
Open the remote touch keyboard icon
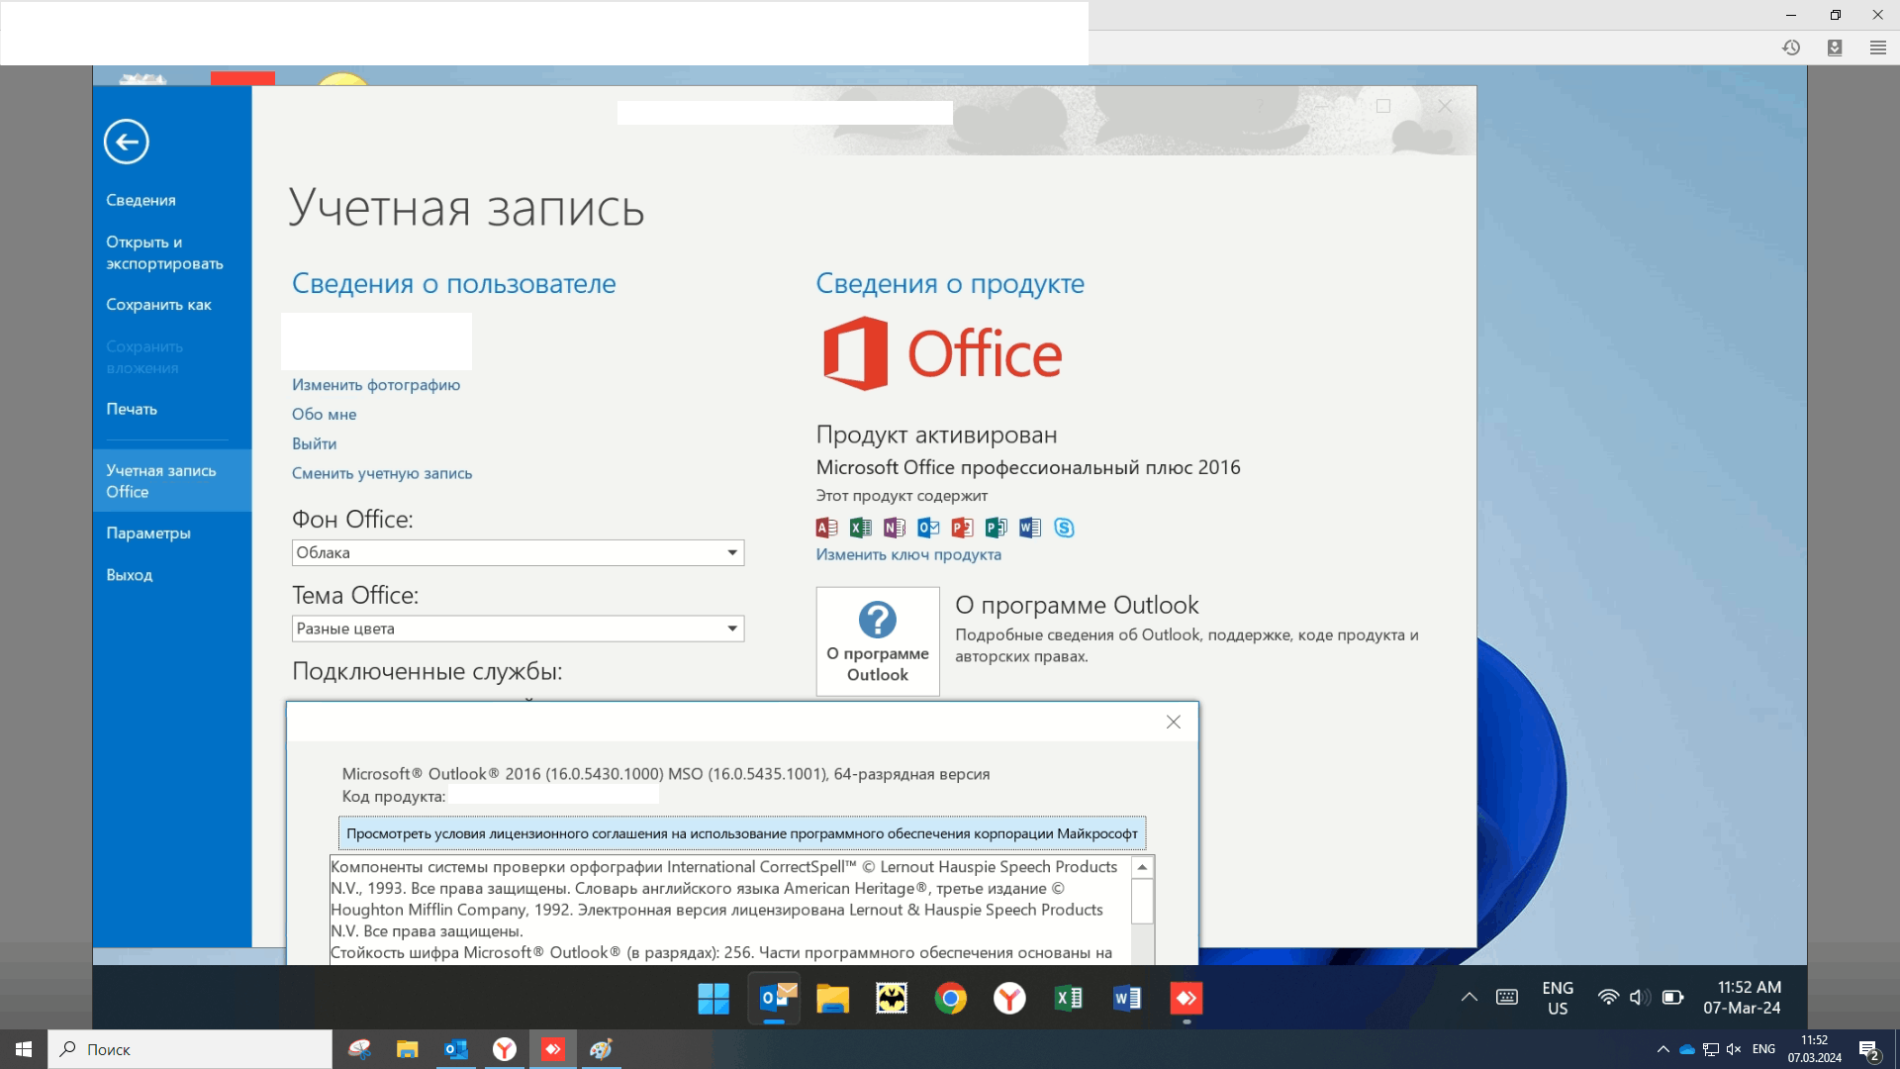click(1507, 998)
